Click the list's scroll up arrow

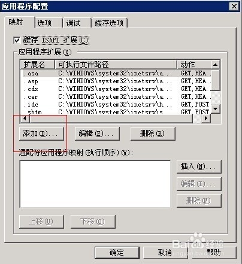(216, 65)
